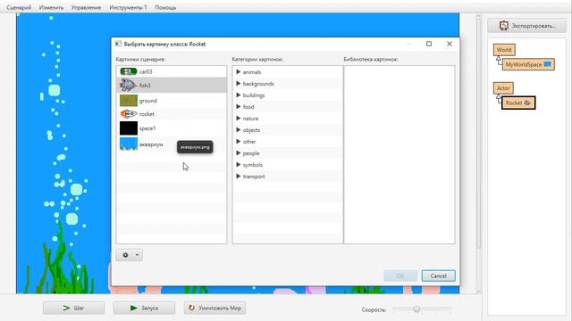Select the fish3 image thumbnail
The height and width of the screenshot is (321, 572).
(128, 86)
